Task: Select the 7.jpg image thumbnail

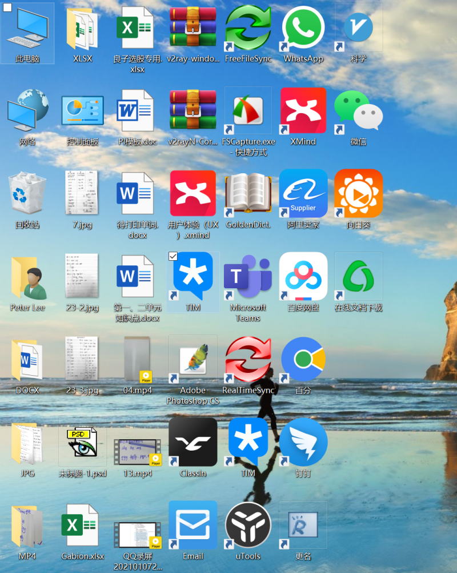Action: tap(82, 193)
